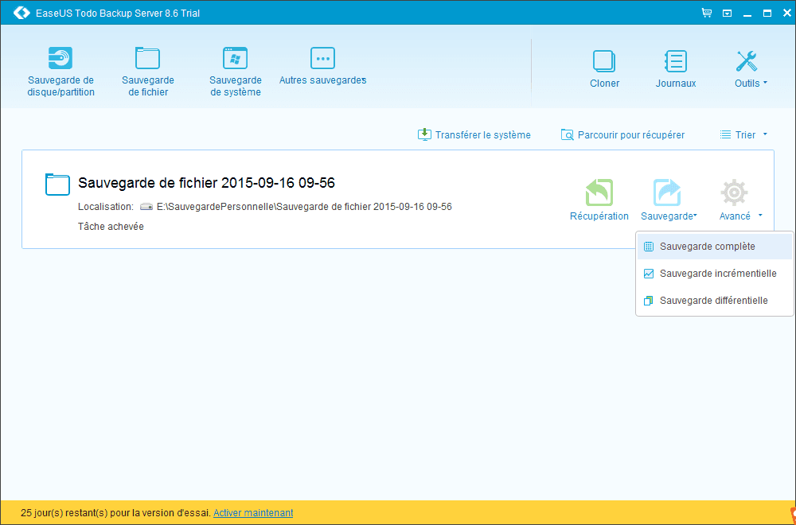View the Journaux logs

point(676,69)
